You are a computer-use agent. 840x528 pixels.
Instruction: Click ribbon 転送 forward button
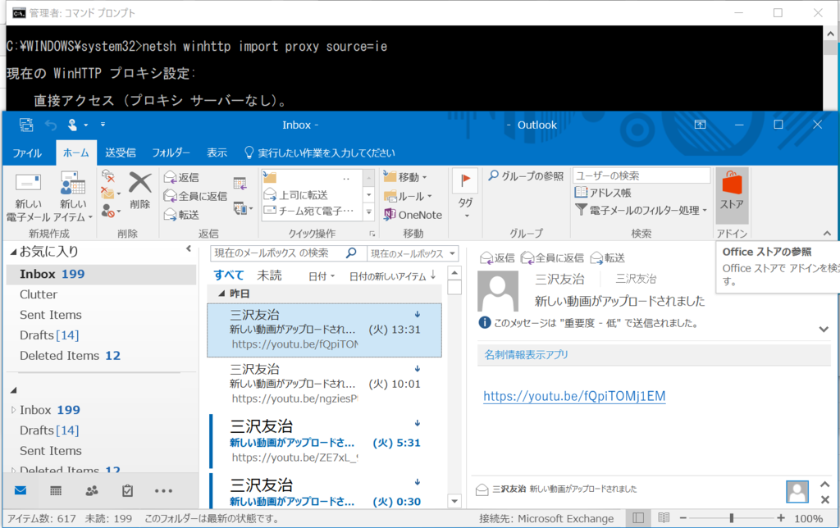click(x=181, y=215)
